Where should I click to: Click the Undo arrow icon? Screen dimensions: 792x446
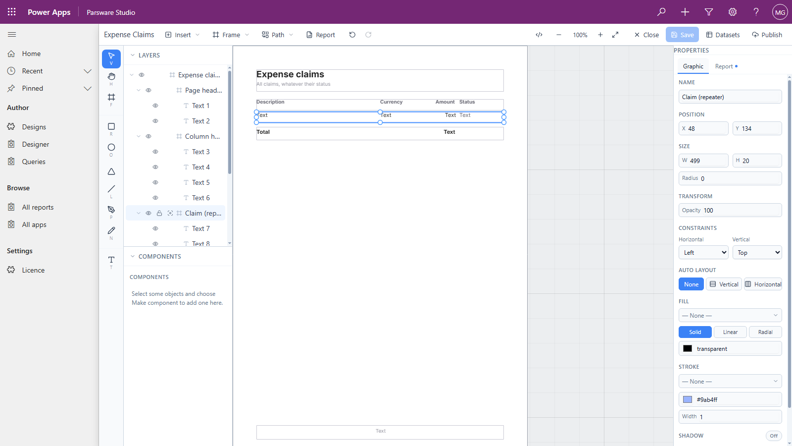click(x=352, y=35)
